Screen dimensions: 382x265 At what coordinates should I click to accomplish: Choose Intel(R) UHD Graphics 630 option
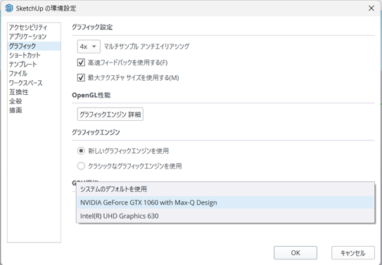225,216
